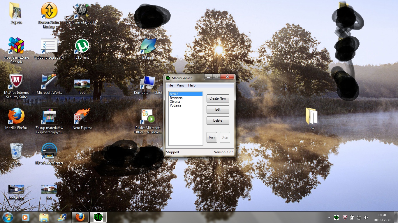398x223 pixels.
Task: Switch to Firefox in the taskbar
Action: tap(80, 217)
